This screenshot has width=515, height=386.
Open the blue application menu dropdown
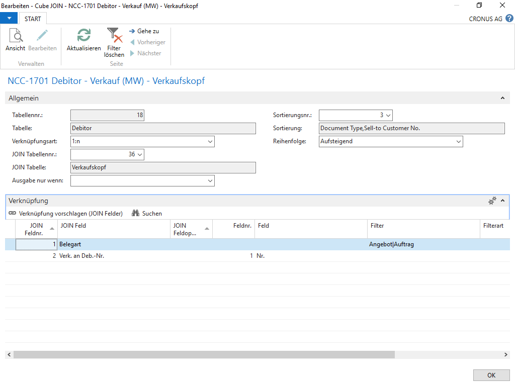(x=9, y=19)
